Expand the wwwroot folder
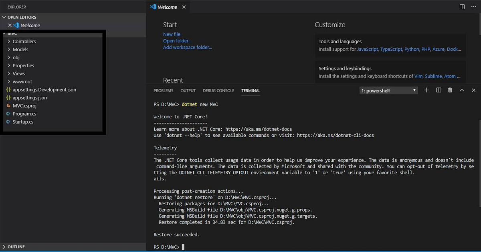Screen dimensions: 481x252 22,82
